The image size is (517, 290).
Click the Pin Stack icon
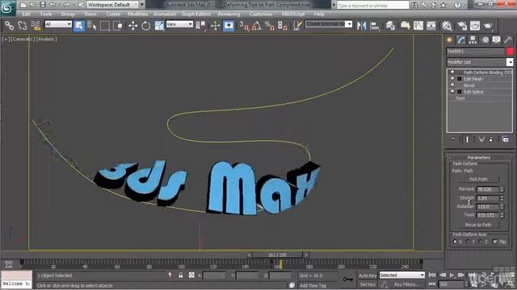tap(453, 139)
